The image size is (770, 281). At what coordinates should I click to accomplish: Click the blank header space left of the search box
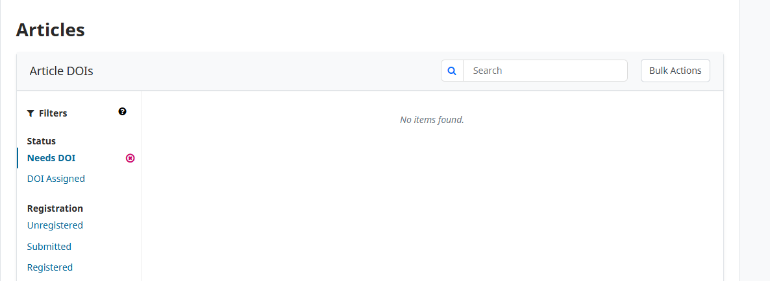pyautogui.click(x=265, y=71)
